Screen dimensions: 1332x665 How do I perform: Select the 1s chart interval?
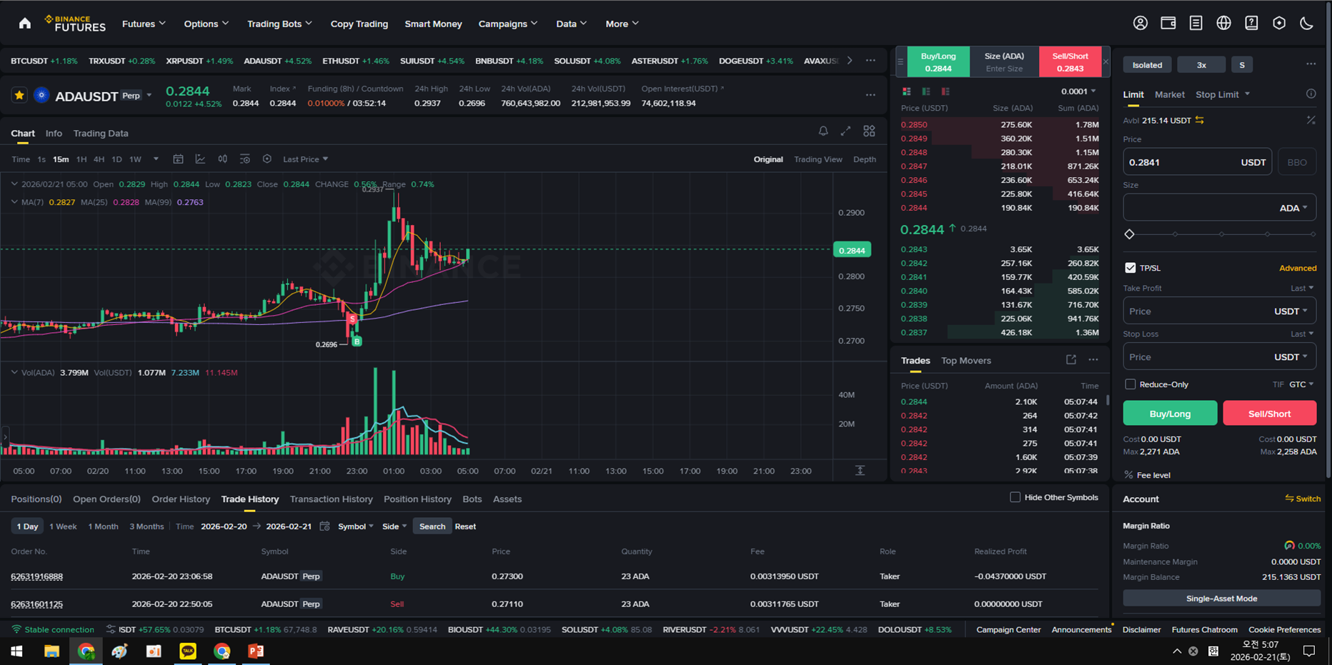tap(41, 159)
